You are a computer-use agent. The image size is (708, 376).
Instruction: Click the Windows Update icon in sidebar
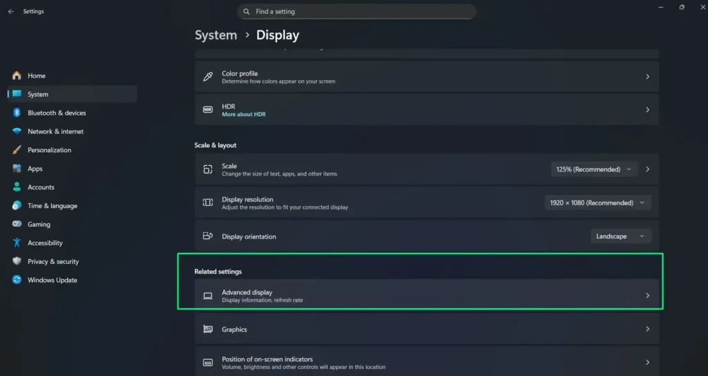click(17, 280)
